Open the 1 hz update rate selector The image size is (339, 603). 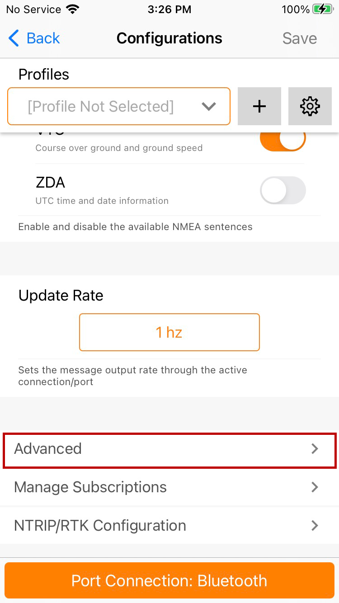[169, 332]
